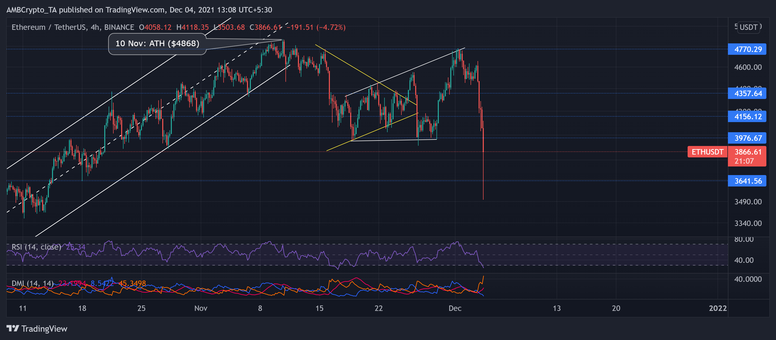Viewport: 776px width, 340px height.
Task: Click the 3641.56 price level label
Action: tap(747, 181)
